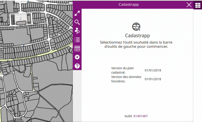Click the Cadastrapp panel title bar text
The width and height of the screenshot is (202, 122).
click(x=129, y=5)
